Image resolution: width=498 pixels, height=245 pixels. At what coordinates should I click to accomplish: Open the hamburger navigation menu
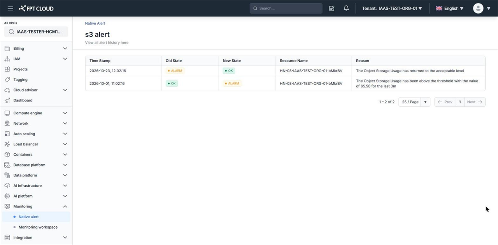click(x=11, y=8)
